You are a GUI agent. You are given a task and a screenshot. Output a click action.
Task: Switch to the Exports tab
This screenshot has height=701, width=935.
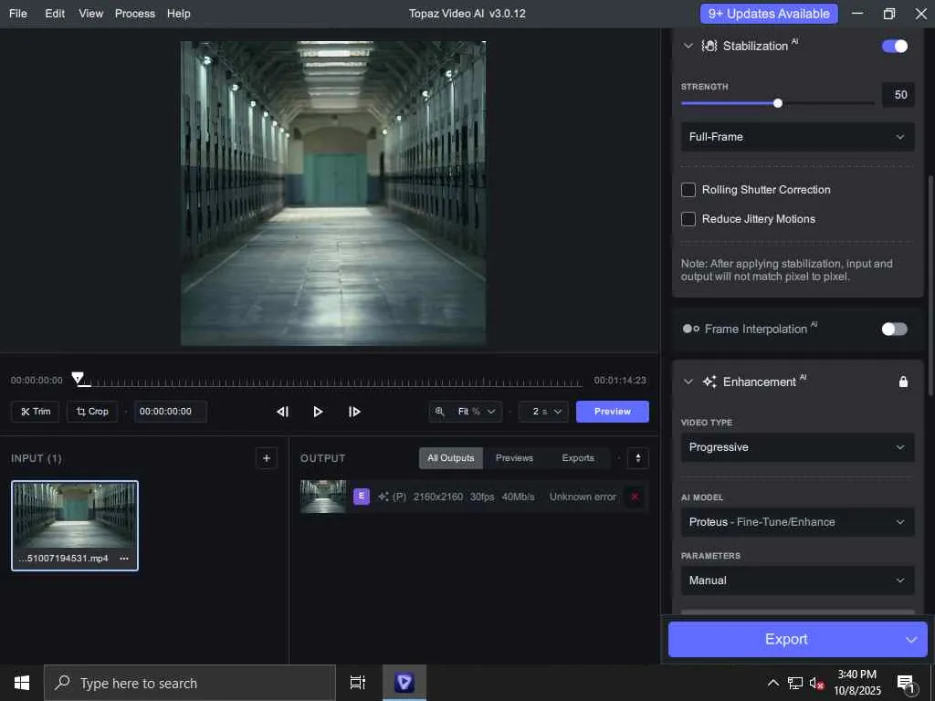(x=578, y=458)
